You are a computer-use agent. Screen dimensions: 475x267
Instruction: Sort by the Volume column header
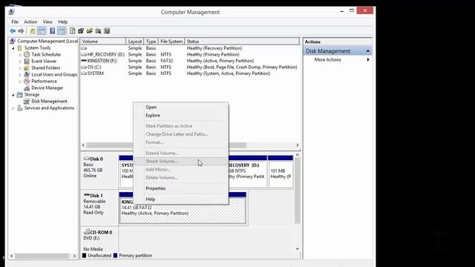[103, 42]
